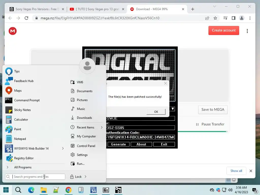Bookmark this page with star
The width and height of the screenshot is (260, 195).
215,18
